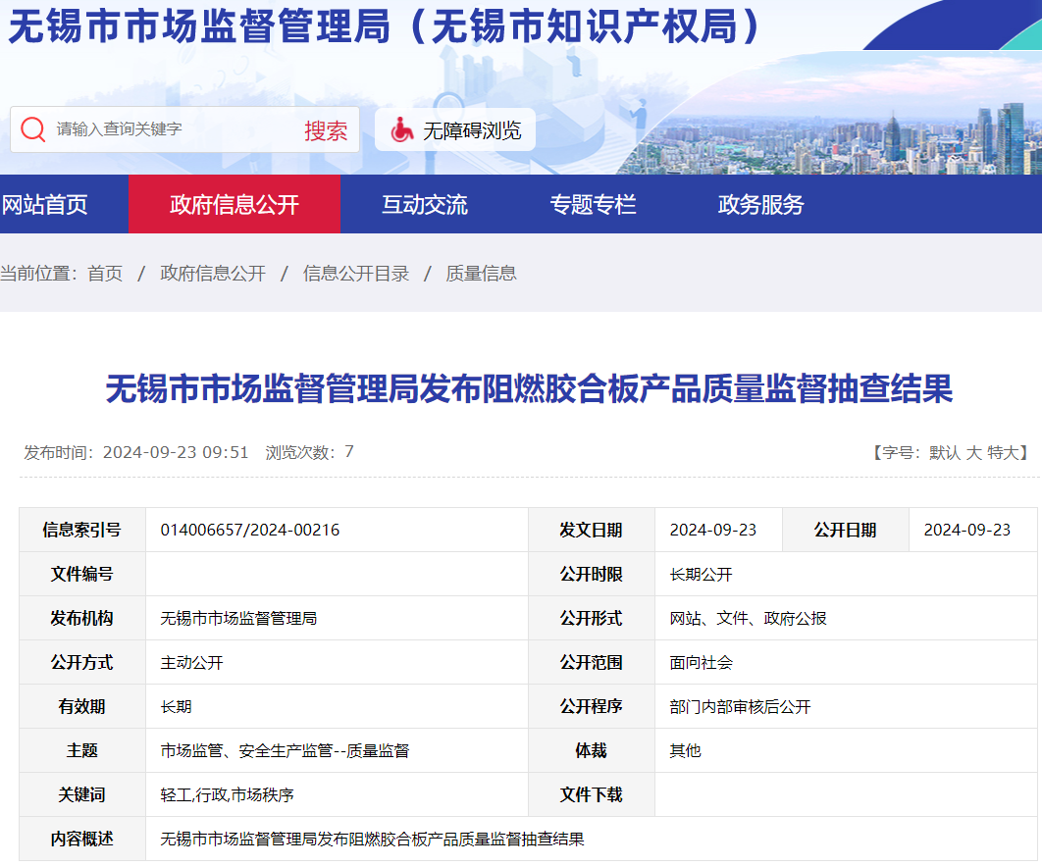
Task: Click the 公开范围 label cell
Action: [592, 662]
